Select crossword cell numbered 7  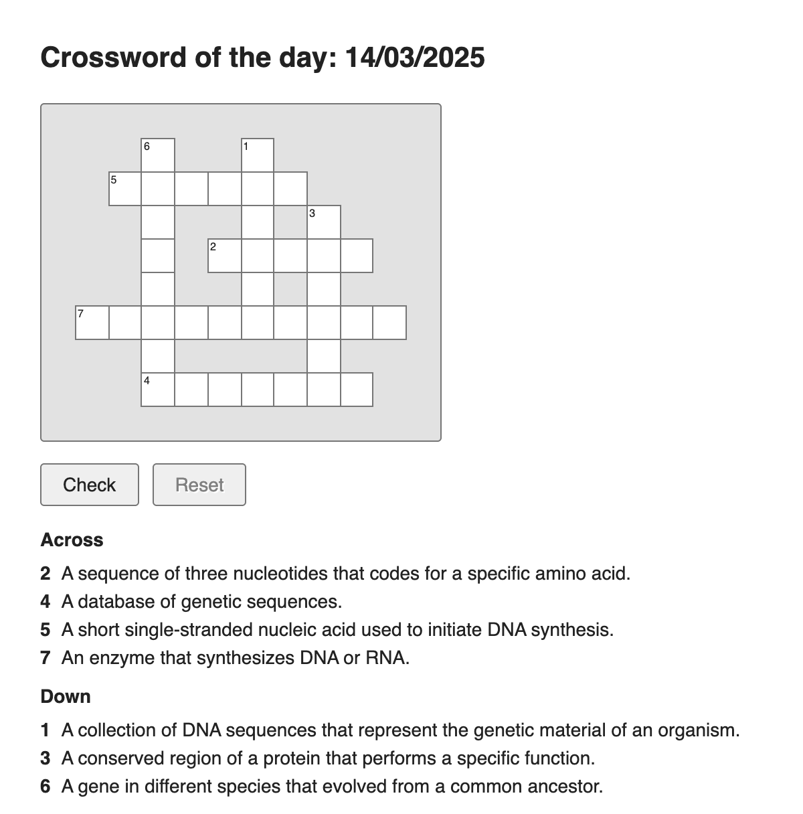tap(92, 323)
